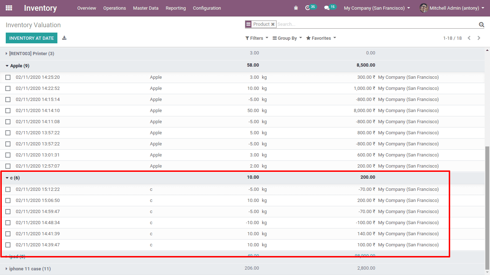Tick checkbox for Apple 14:11:08 row

coord(8,122)
